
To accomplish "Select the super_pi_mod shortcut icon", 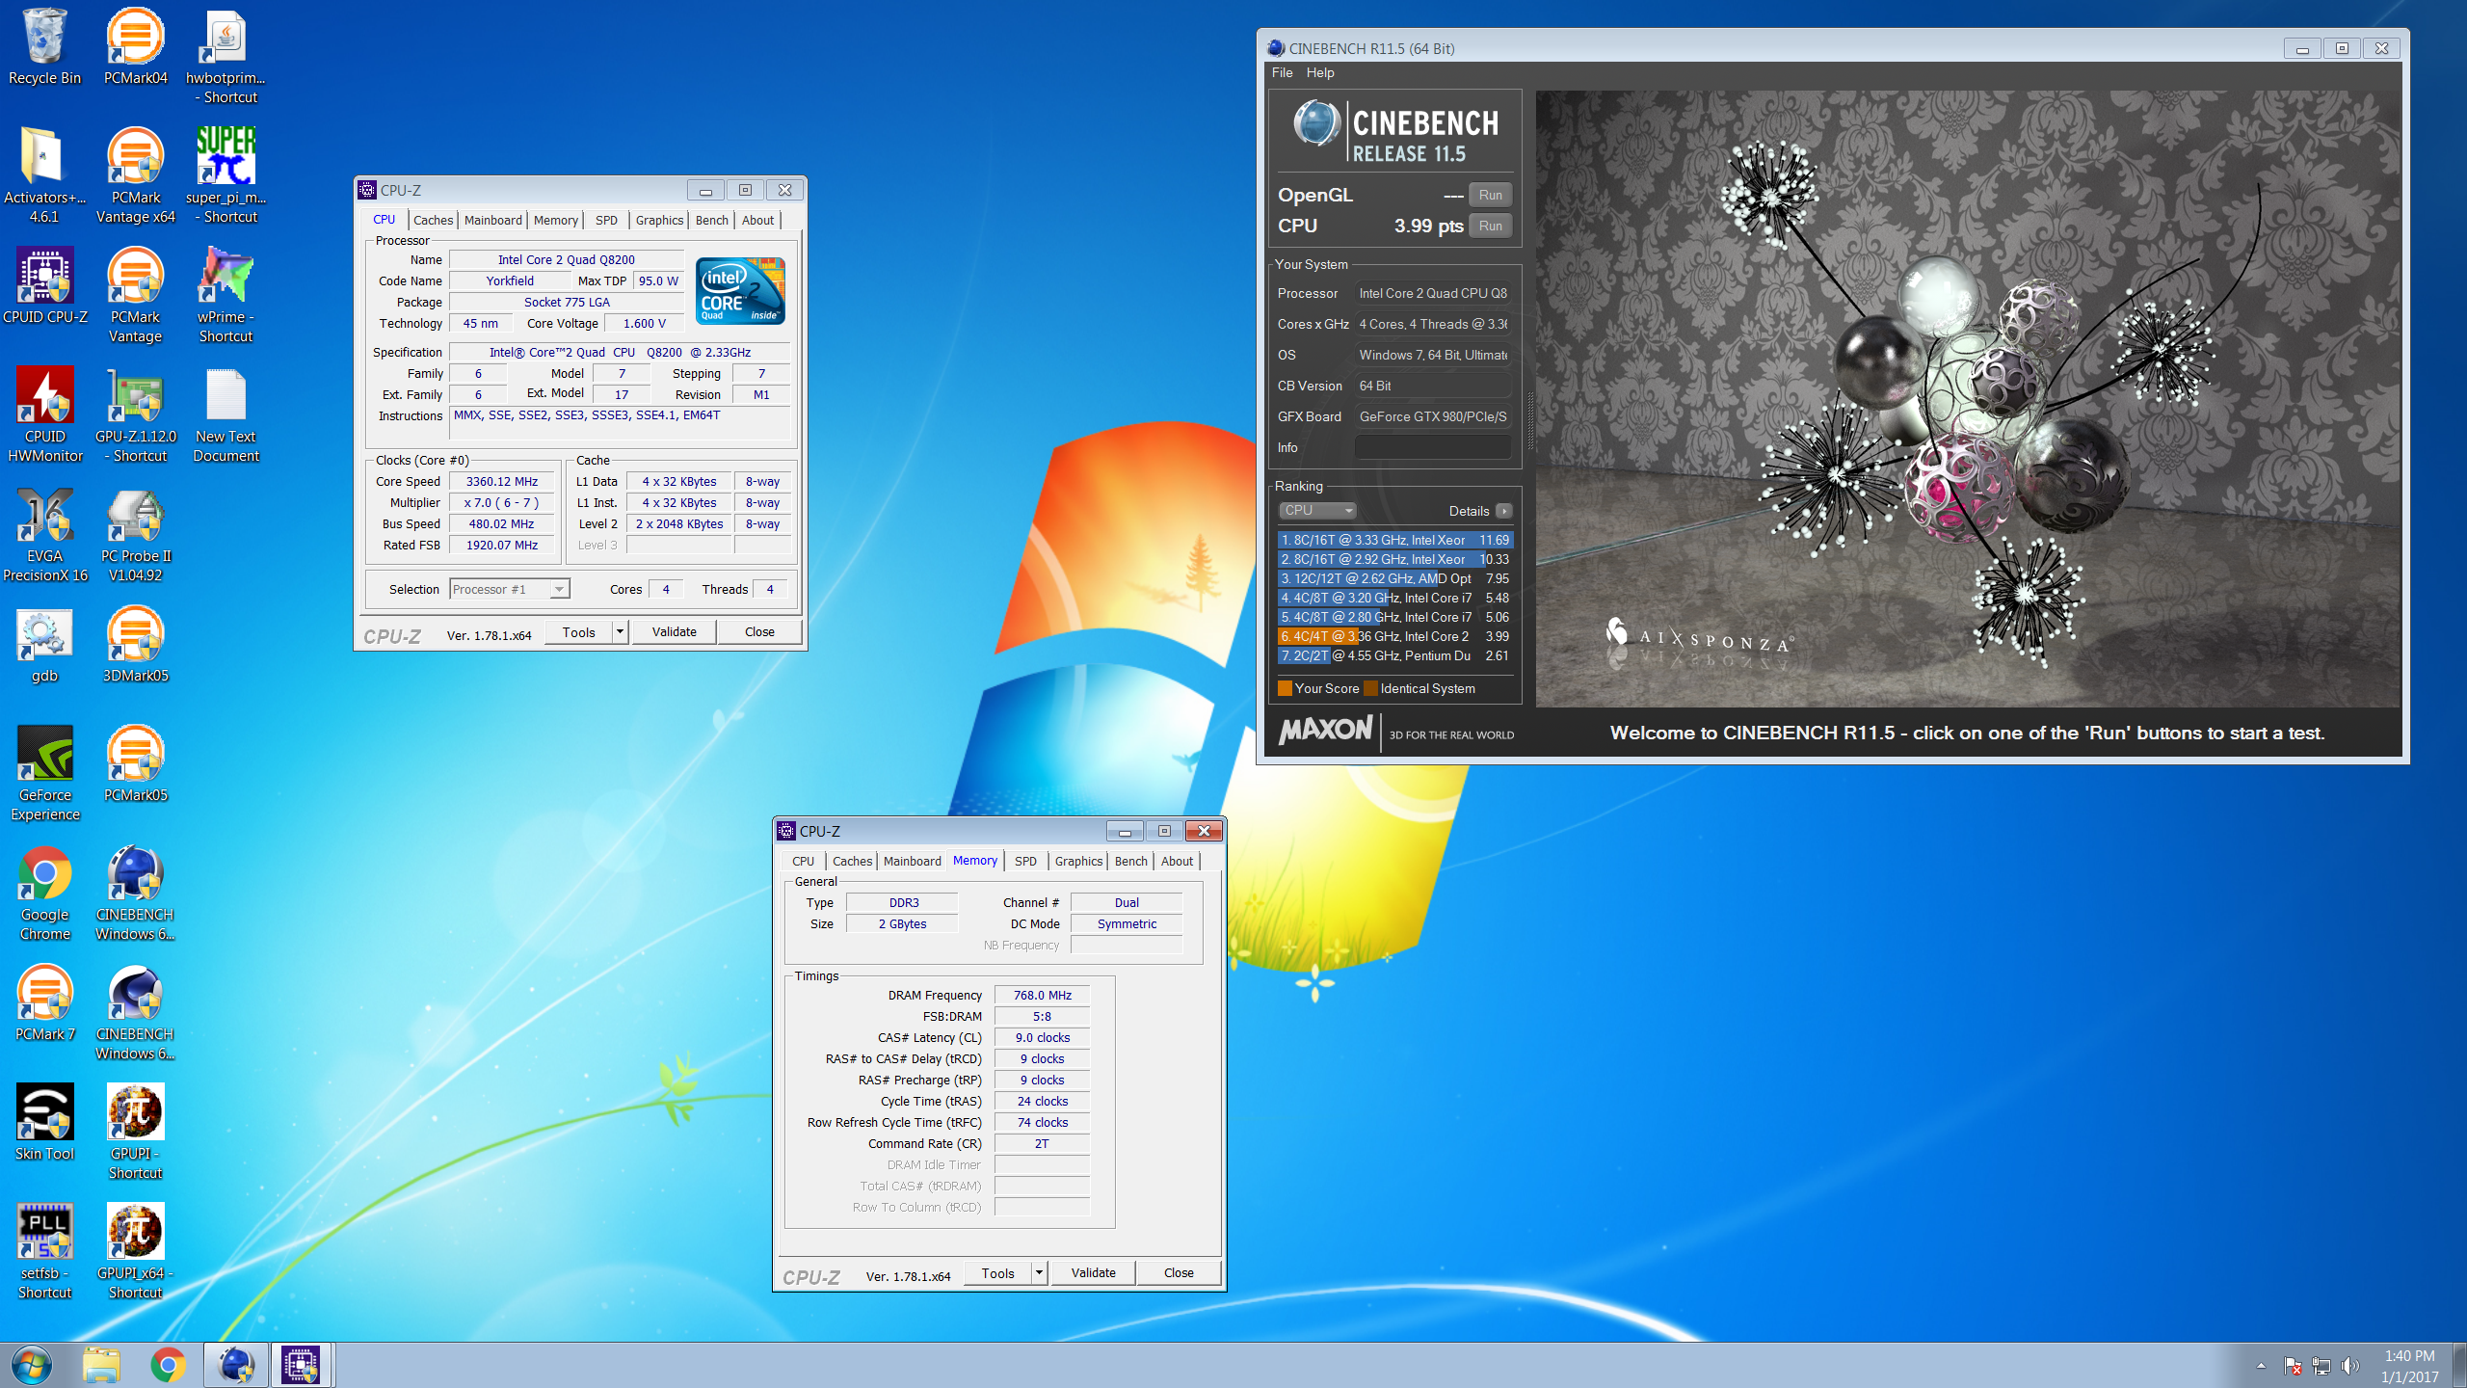I will 225,175.
